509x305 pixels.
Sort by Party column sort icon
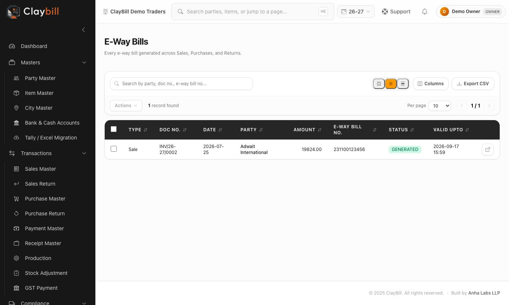coord(261,130)
